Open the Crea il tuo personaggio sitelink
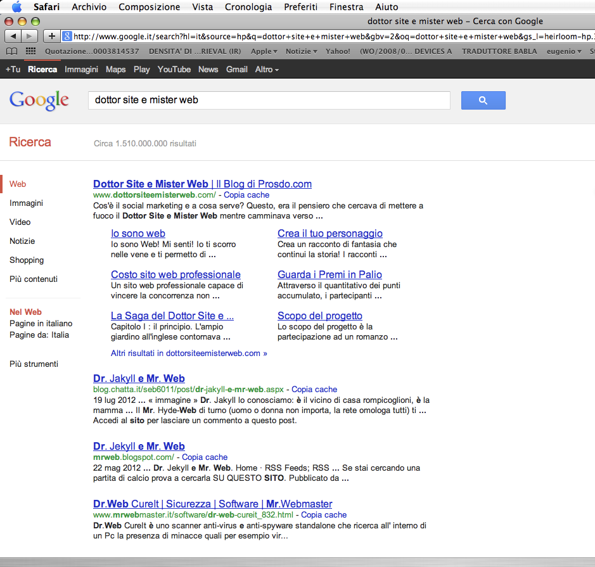 (329, 233)
